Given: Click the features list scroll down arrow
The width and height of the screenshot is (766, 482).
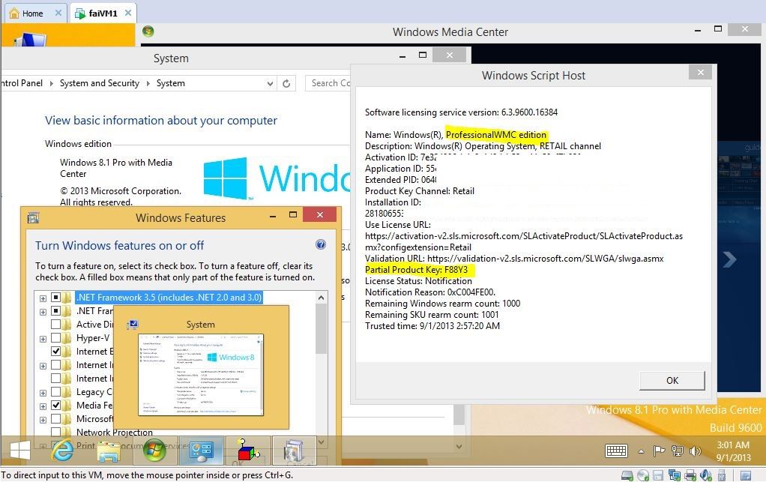Looking at the screenshot, I should coord(321,442).
